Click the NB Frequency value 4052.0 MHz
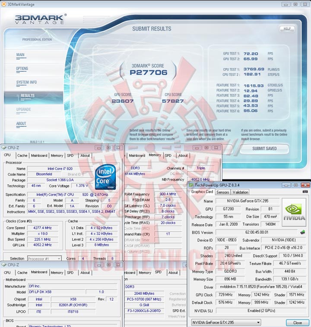This screenshot has width=311, height=327. (200, 179)
